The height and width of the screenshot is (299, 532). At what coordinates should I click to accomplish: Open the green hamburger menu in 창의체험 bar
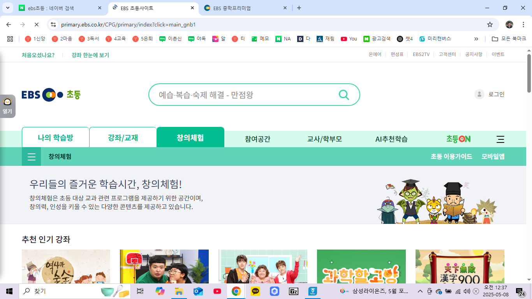(31, 157)
